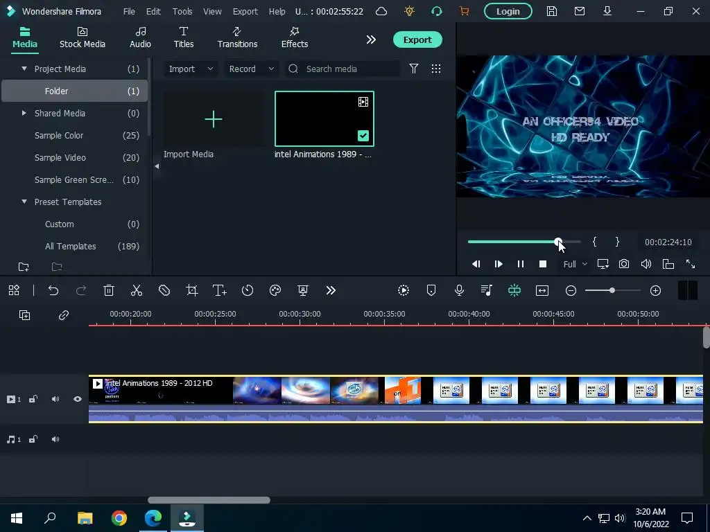
Task: Toggle auto ripple snapping icon
Action: pos(514,290)
